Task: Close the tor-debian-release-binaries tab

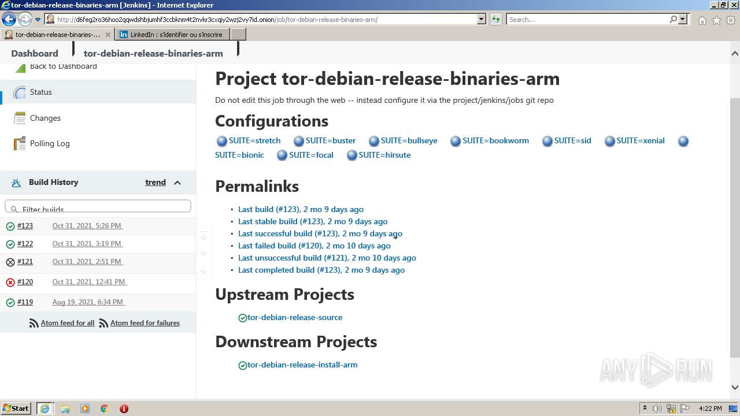Action: click(x=108, y=35)
